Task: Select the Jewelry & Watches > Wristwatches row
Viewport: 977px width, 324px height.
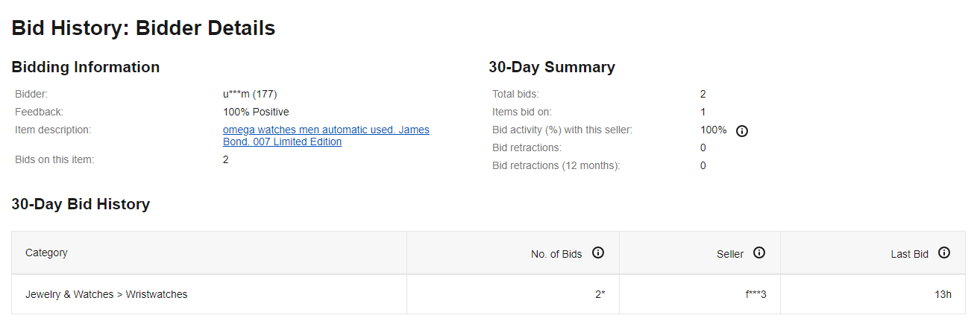Action: tap(106, 294)
